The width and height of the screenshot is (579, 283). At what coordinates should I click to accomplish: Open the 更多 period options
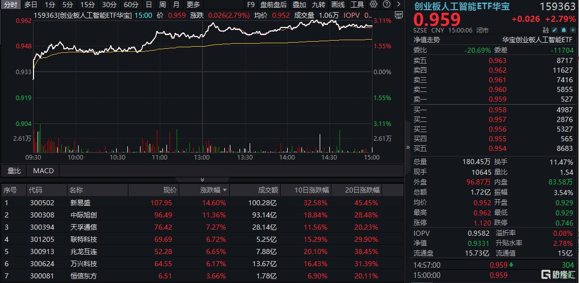[x=193, y=5]
